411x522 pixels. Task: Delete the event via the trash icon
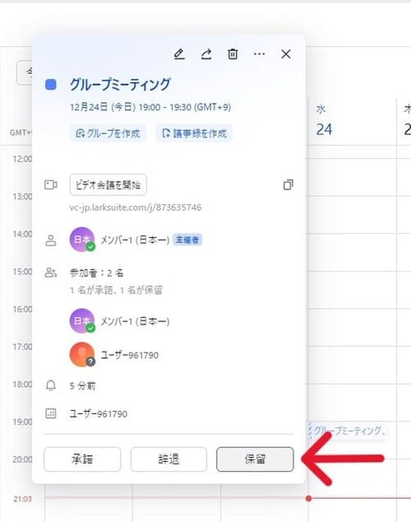[x=232, y=54]
